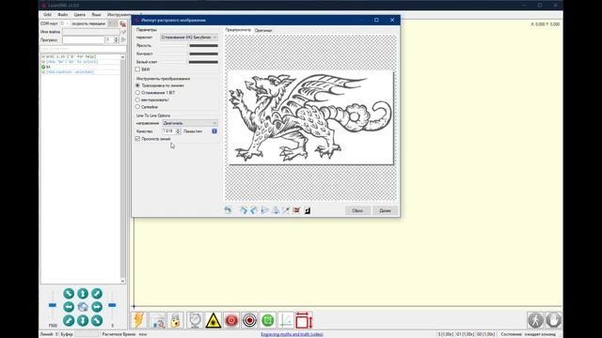Click the connect plug icon beside the baud rate
602x338 pixels.
coord(123,23)
